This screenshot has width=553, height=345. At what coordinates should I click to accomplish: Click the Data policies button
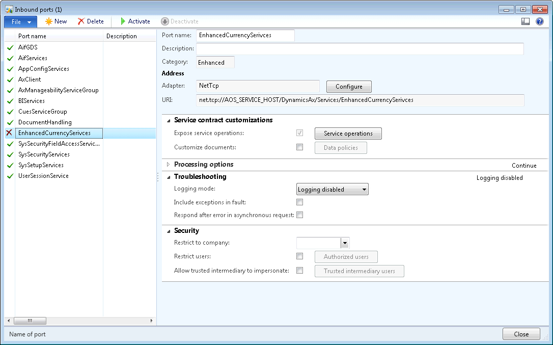point(341,148)
